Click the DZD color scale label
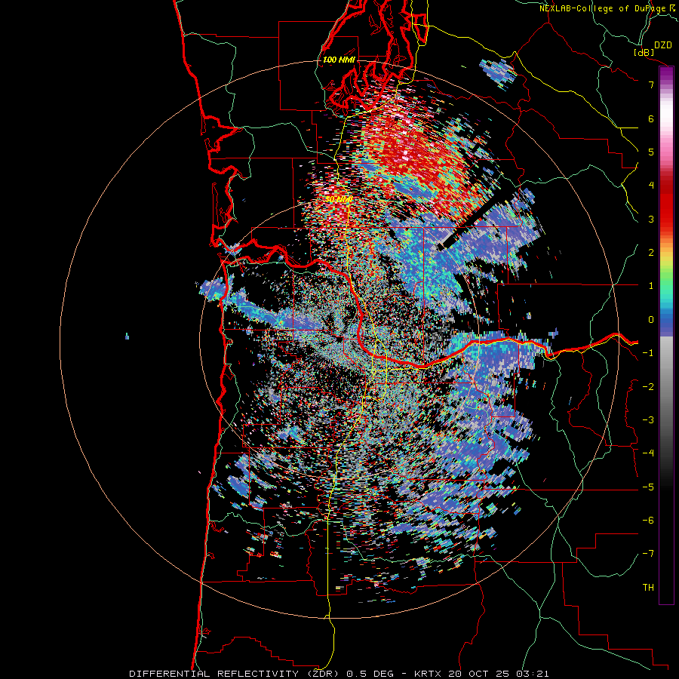The width and height of the screenshot is (679, 679). tap(662, 45)
